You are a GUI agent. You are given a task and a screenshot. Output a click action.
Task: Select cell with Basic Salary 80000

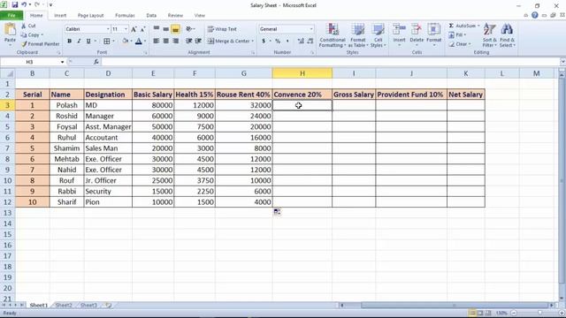153,105
